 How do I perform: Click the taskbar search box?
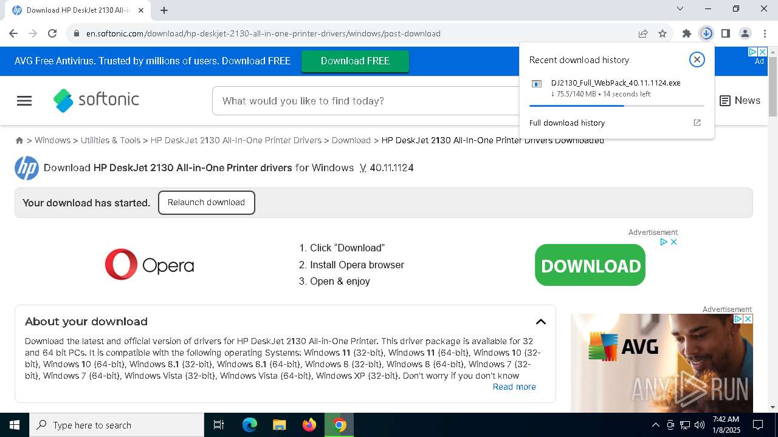click(x=117, y=425)
